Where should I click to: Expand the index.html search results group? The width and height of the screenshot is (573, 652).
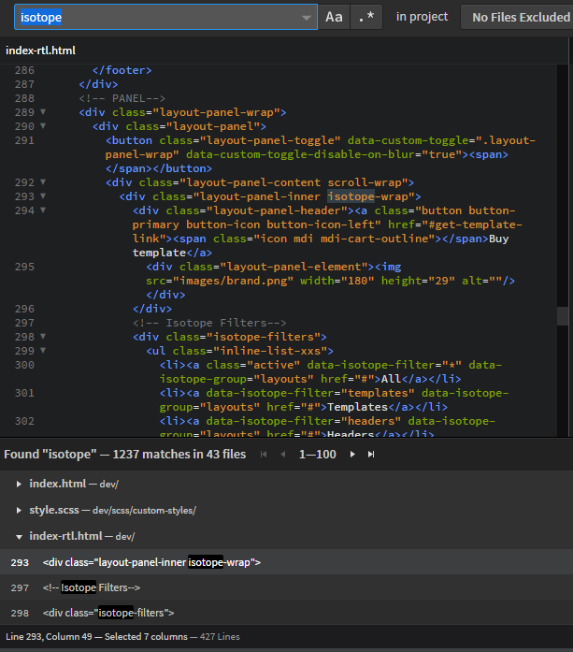coord(21,484)
